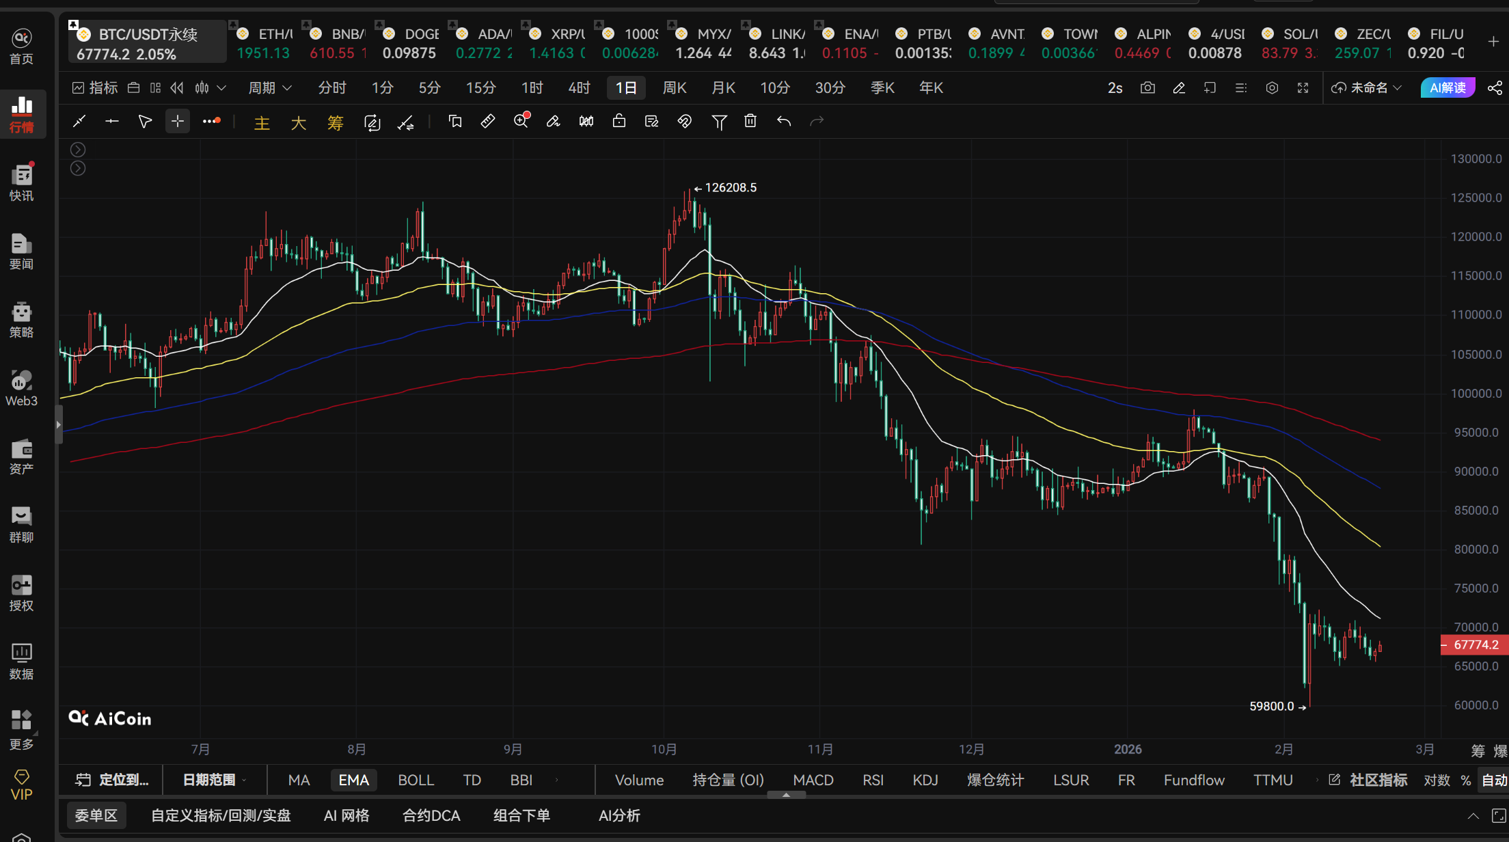Viewport: 1509px width, 842px height.
Task: Toggle 自动 auto scale option
Action: click(1493, 780)
